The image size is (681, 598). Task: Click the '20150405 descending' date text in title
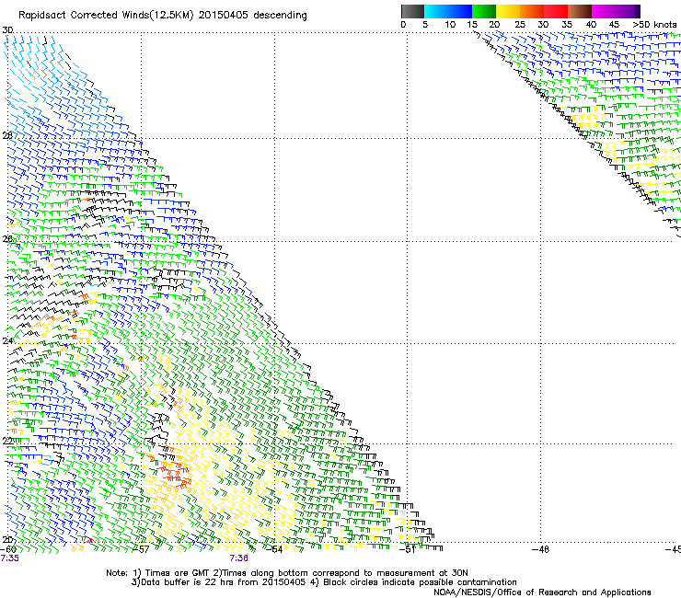pyautogui.click(x=252, y=16)
